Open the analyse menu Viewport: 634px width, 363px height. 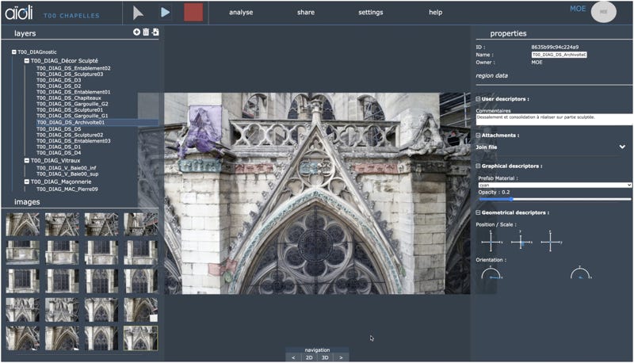(241, 13)
